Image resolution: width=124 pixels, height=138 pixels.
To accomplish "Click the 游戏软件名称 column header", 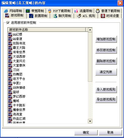I will click(x=47, y=30).
